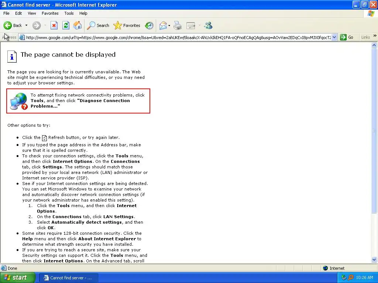Click the scroll up arrow
Screen dimensions: 378x283
[x=374, y=45]
